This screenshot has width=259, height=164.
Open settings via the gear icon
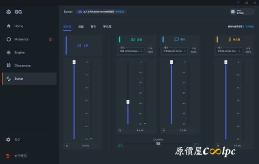point(8,139)
